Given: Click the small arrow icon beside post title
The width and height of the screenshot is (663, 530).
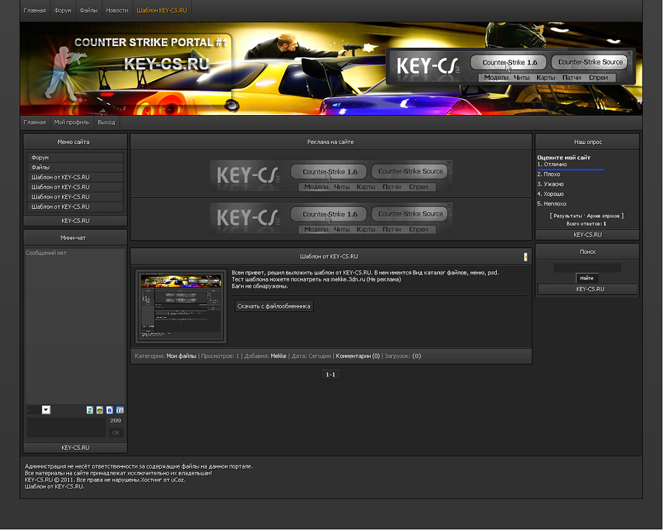Looking at the screenshot, I should coord(526,257).
